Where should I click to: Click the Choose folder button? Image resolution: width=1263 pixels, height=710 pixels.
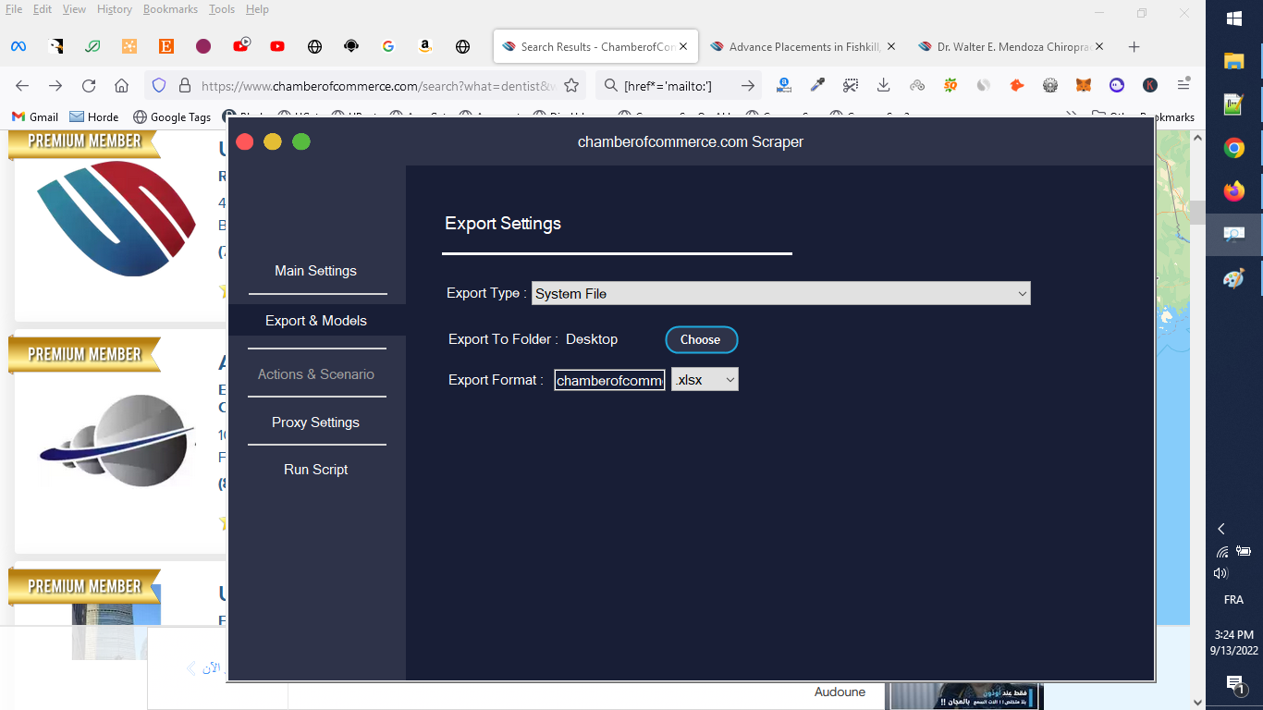[701, 339]
